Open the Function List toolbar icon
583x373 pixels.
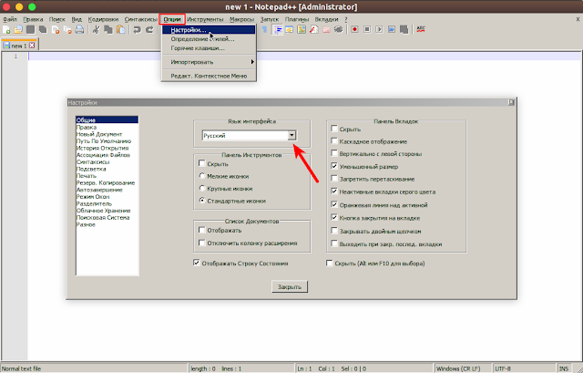point(313,30)
